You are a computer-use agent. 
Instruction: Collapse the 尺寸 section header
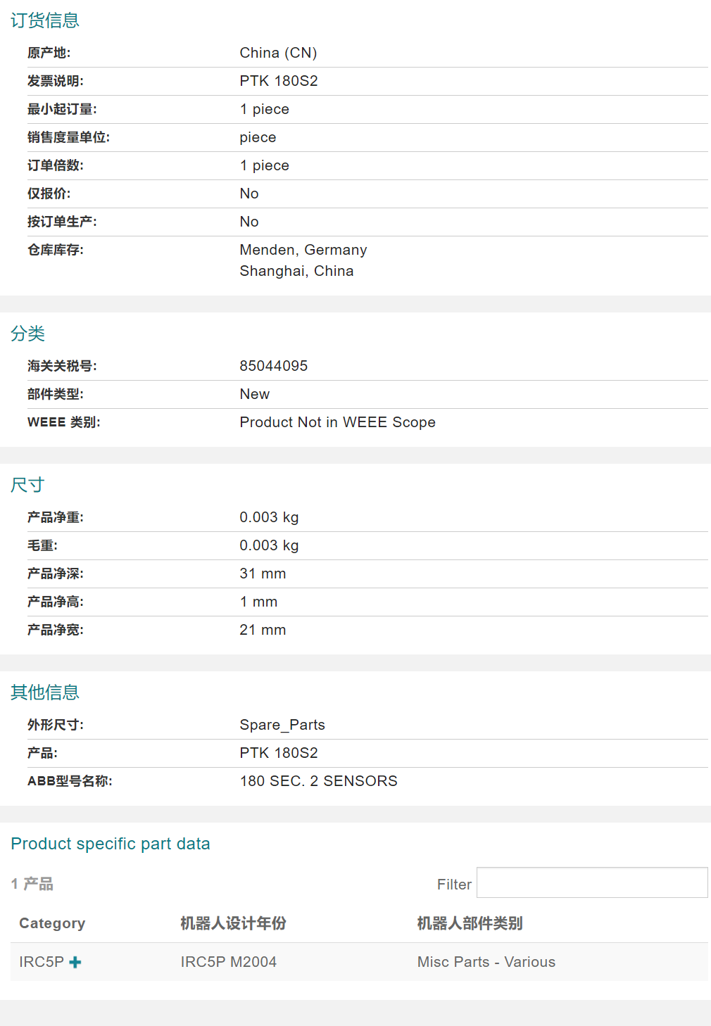click(27, 484)
